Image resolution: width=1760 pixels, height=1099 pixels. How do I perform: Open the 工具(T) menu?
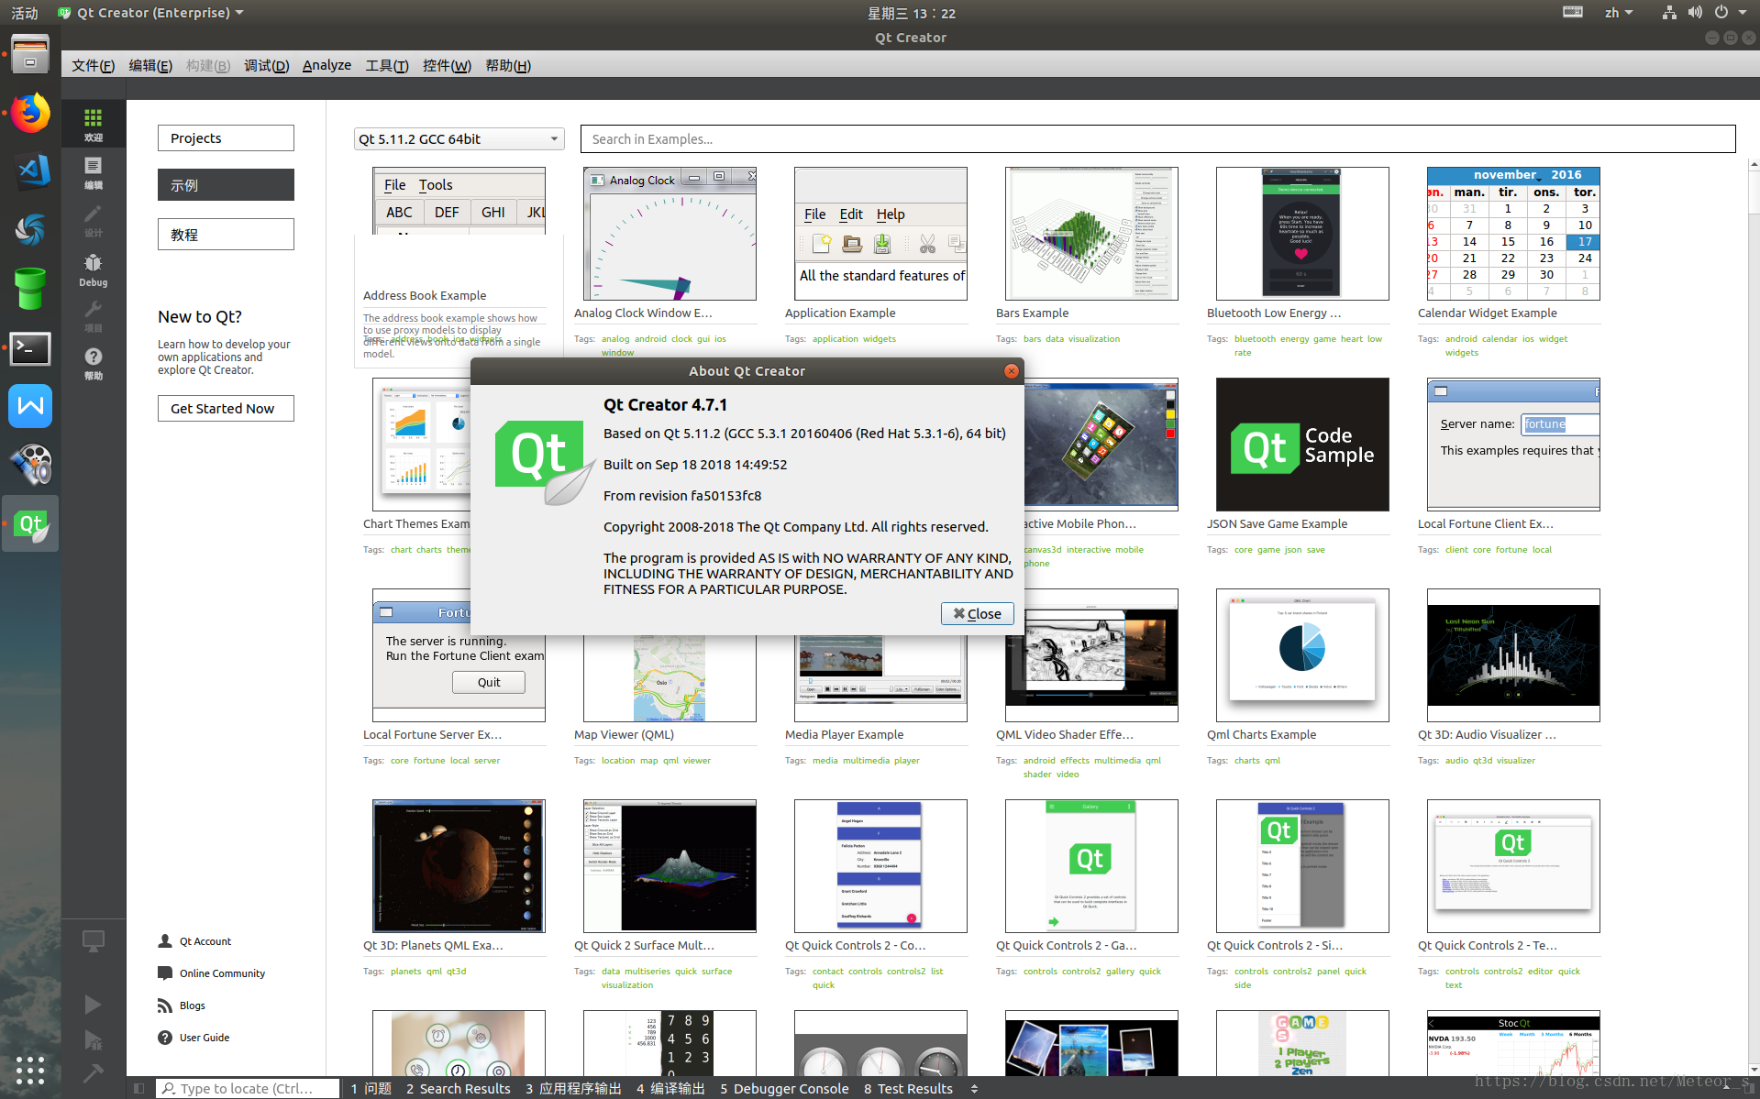pyautogui.click(x=386, y=65)
